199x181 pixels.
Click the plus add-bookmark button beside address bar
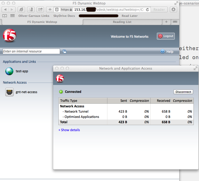click(x=50, y=9)
